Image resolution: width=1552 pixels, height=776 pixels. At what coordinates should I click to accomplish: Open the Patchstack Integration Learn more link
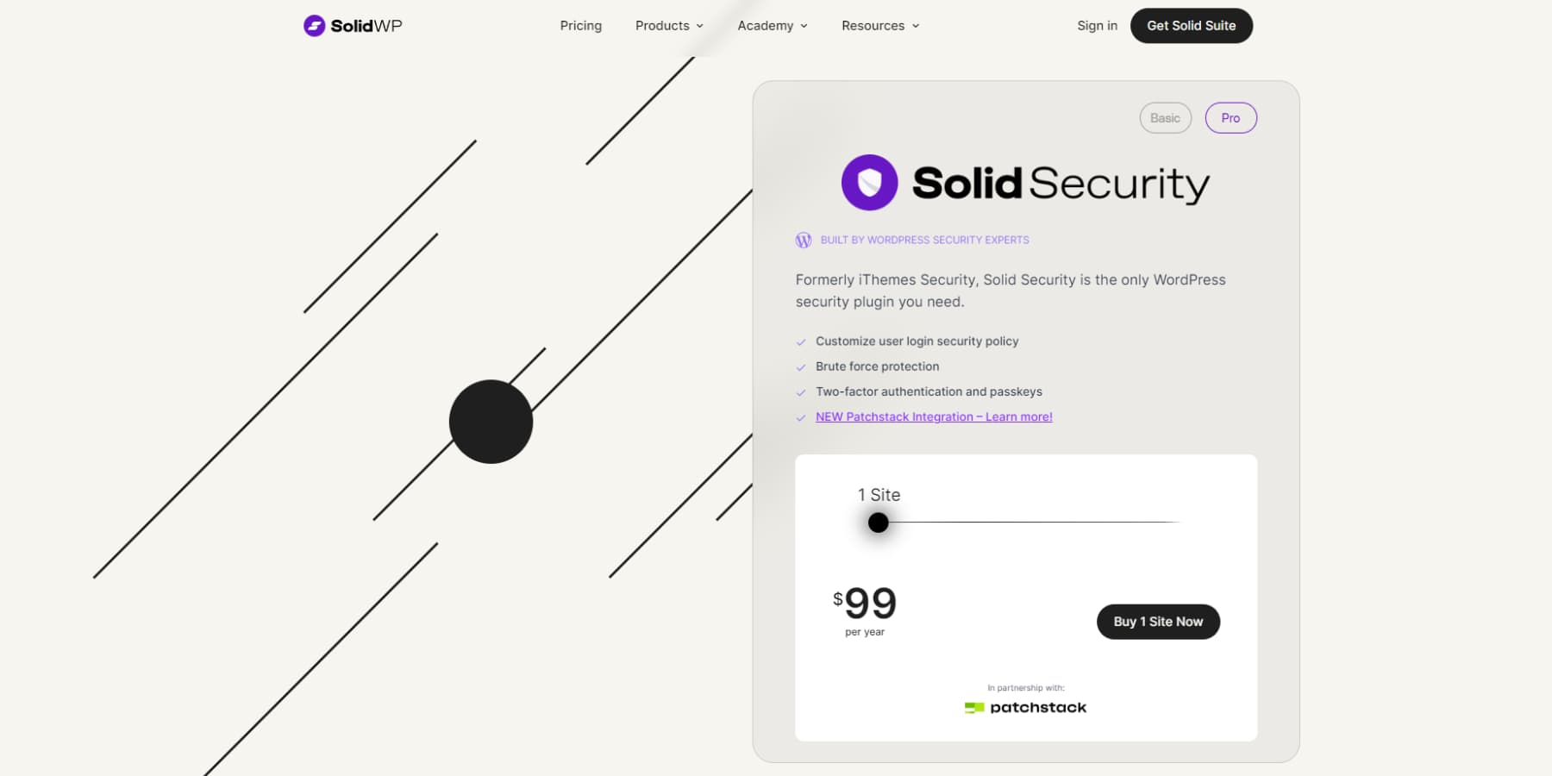pyautogui.click(x=934, y=416)
